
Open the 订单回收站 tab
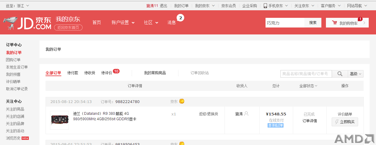(200, 73)
